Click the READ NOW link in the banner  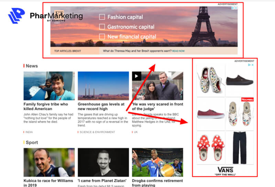pos(178,51)
